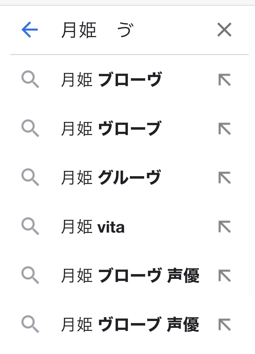Click magnifier icon beside 月姫 ブローヴ
Viewport: 255px width, 354px height.
pyautogui.click(x=30, y=80)
